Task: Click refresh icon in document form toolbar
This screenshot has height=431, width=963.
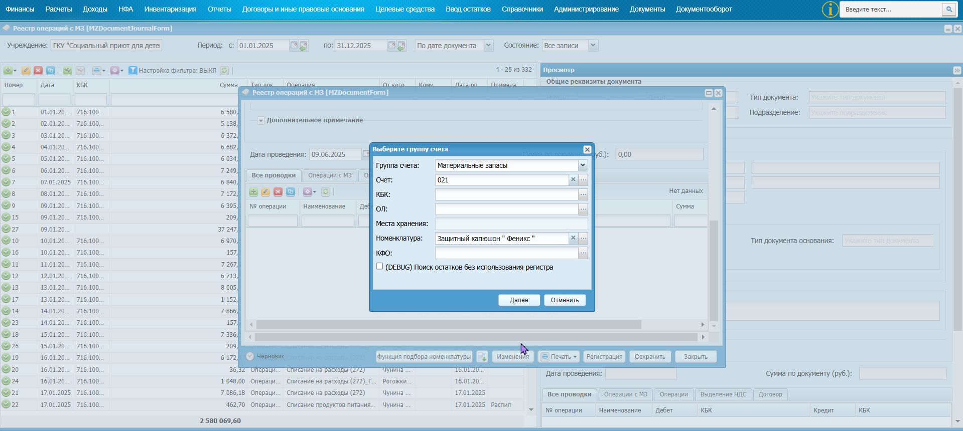Action: [x=326, y=192]
